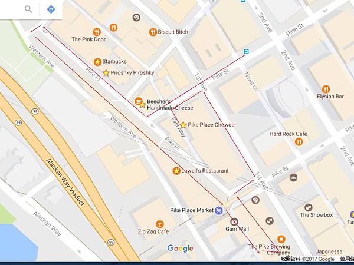
Task: Click the search magnifier icon
Action: [x=28, y=9]
